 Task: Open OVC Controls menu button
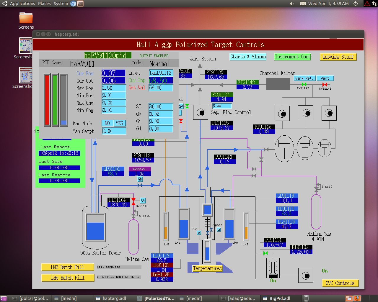click(340, 283)
